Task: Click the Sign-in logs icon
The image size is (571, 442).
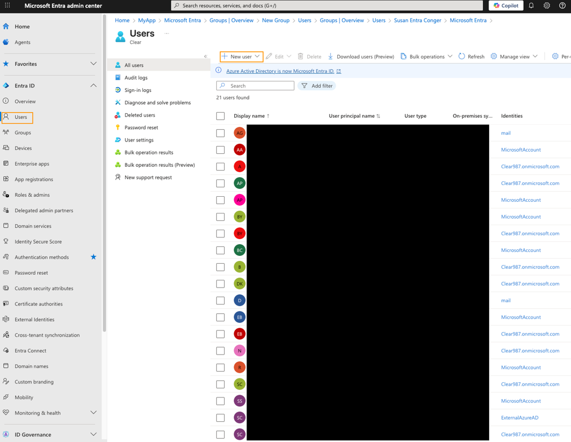Action: click(x=118, y=90)
